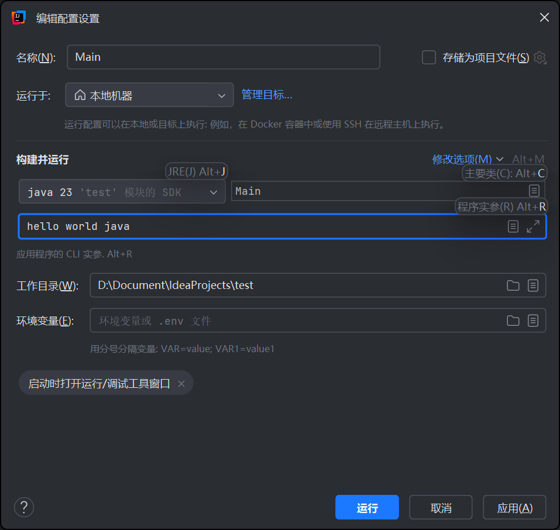Focus the 名称 field containing Main
Image resolution: width=560 pixels, height=530 pixels.
tap(224, 57)
